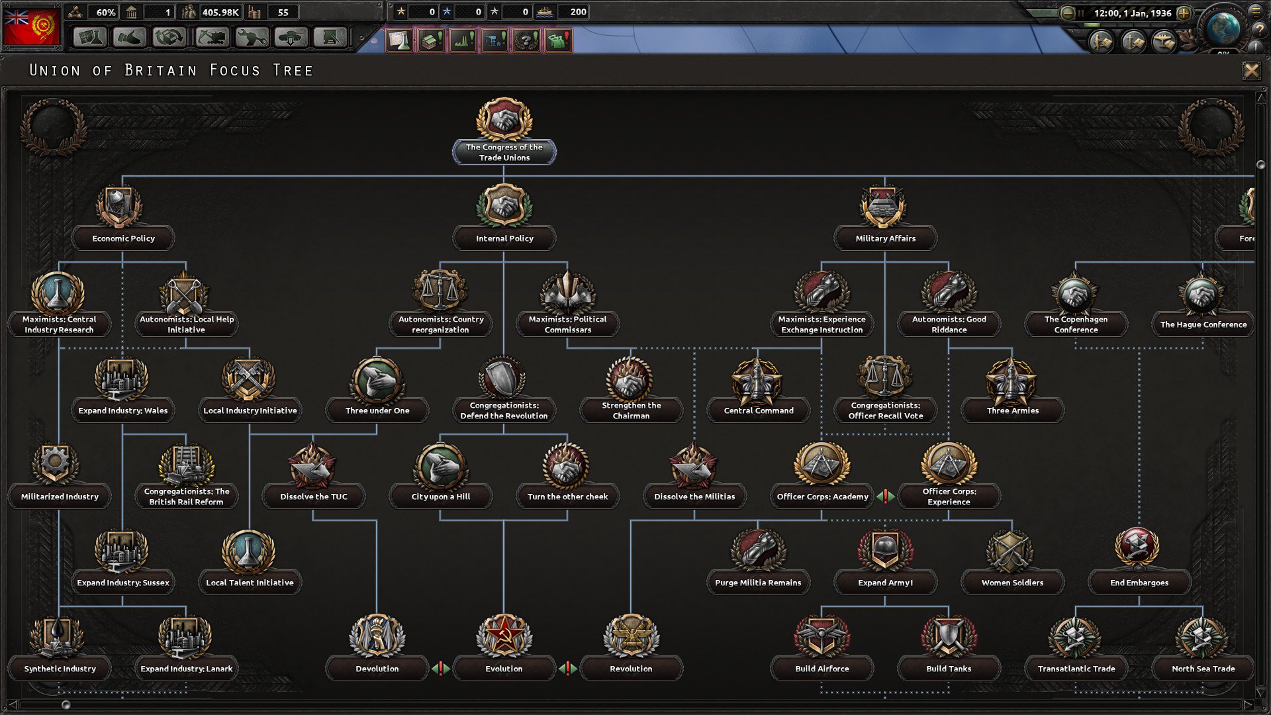Open the Trade icon with circular arrows

click(x=169, y=38)
